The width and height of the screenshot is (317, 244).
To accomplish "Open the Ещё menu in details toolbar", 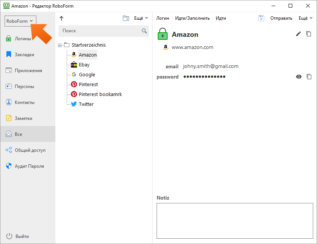I will point(306,18).
